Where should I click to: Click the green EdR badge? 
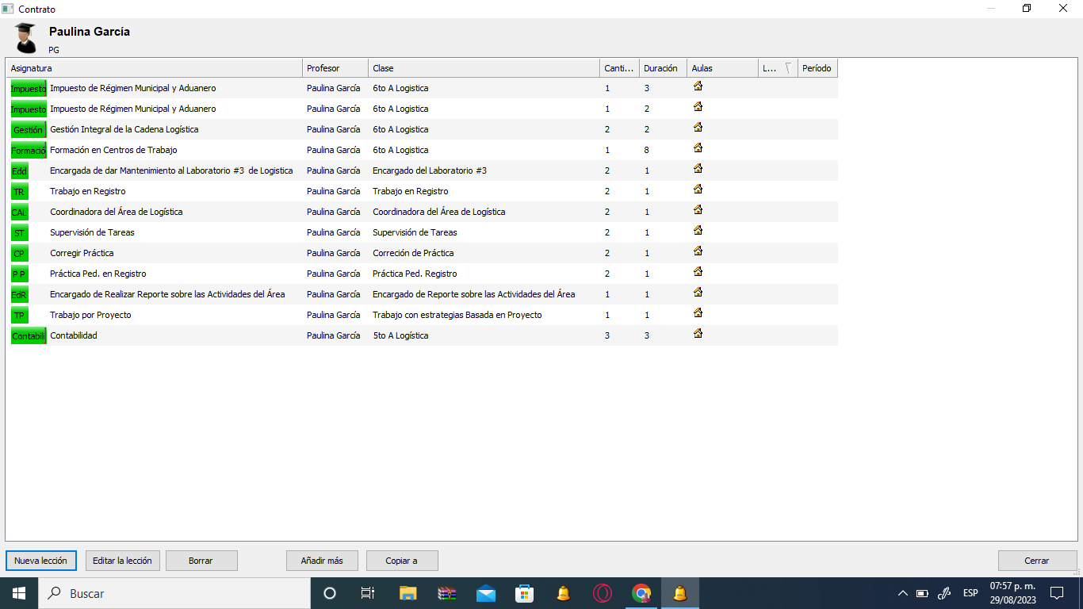coord(19,294)
